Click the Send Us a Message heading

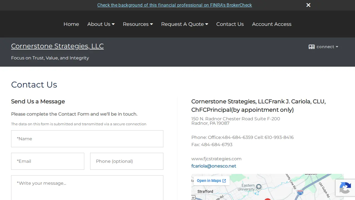38,101
